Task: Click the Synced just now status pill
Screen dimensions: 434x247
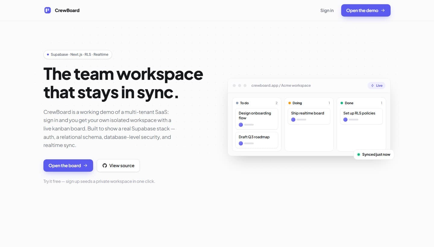Action: coord(374,155)
